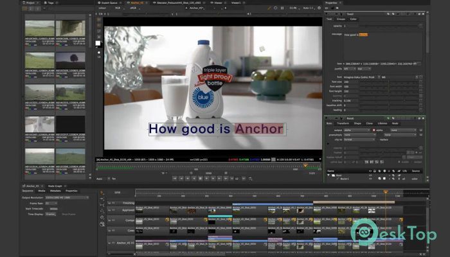The image size is (450, 257).
Task: Toggle the alpha channel checkbox in Roto
Action: click(374, 130)
